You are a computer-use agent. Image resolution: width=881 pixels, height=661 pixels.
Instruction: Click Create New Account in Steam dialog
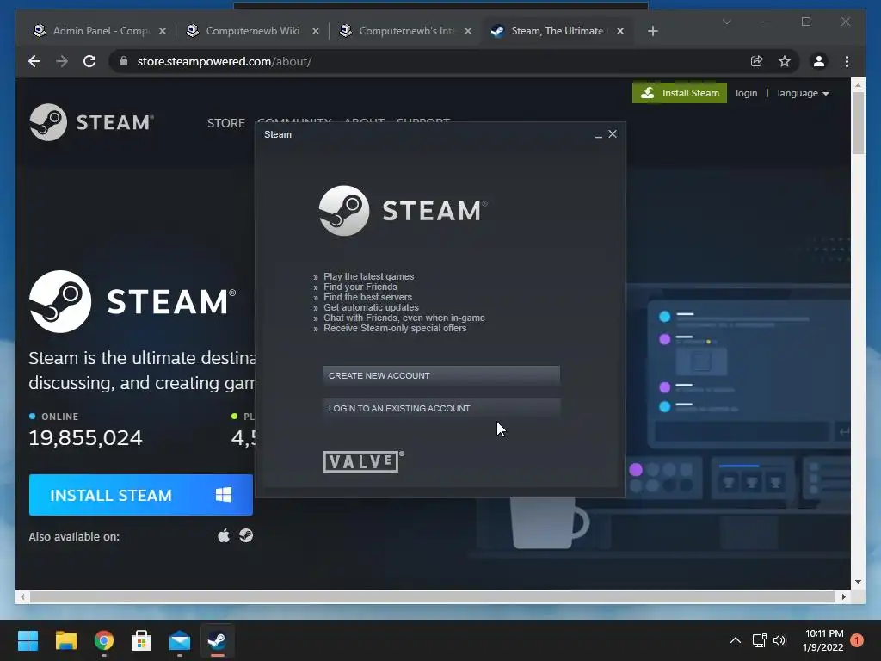(x=441, y=375)
